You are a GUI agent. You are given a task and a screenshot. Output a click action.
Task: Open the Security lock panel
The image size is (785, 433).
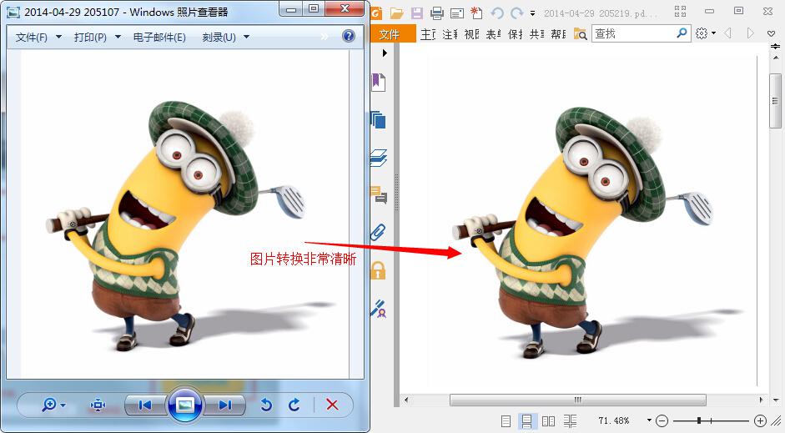pos(378,270)
